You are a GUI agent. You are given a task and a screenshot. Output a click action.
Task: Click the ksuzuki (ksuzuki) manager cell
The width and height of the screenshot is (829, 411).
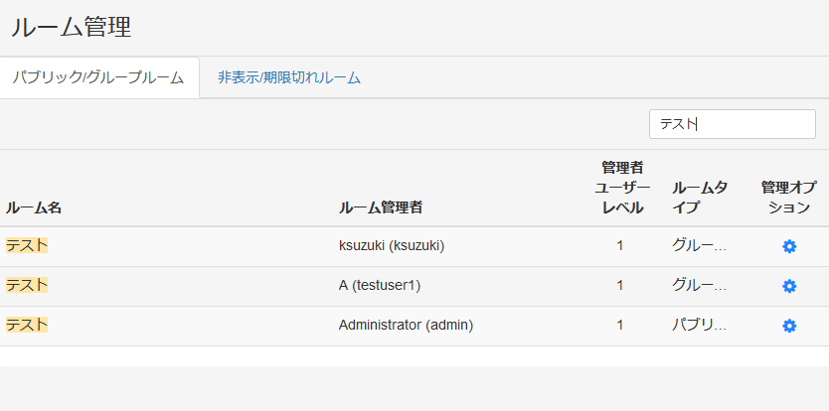click(391, 245)
